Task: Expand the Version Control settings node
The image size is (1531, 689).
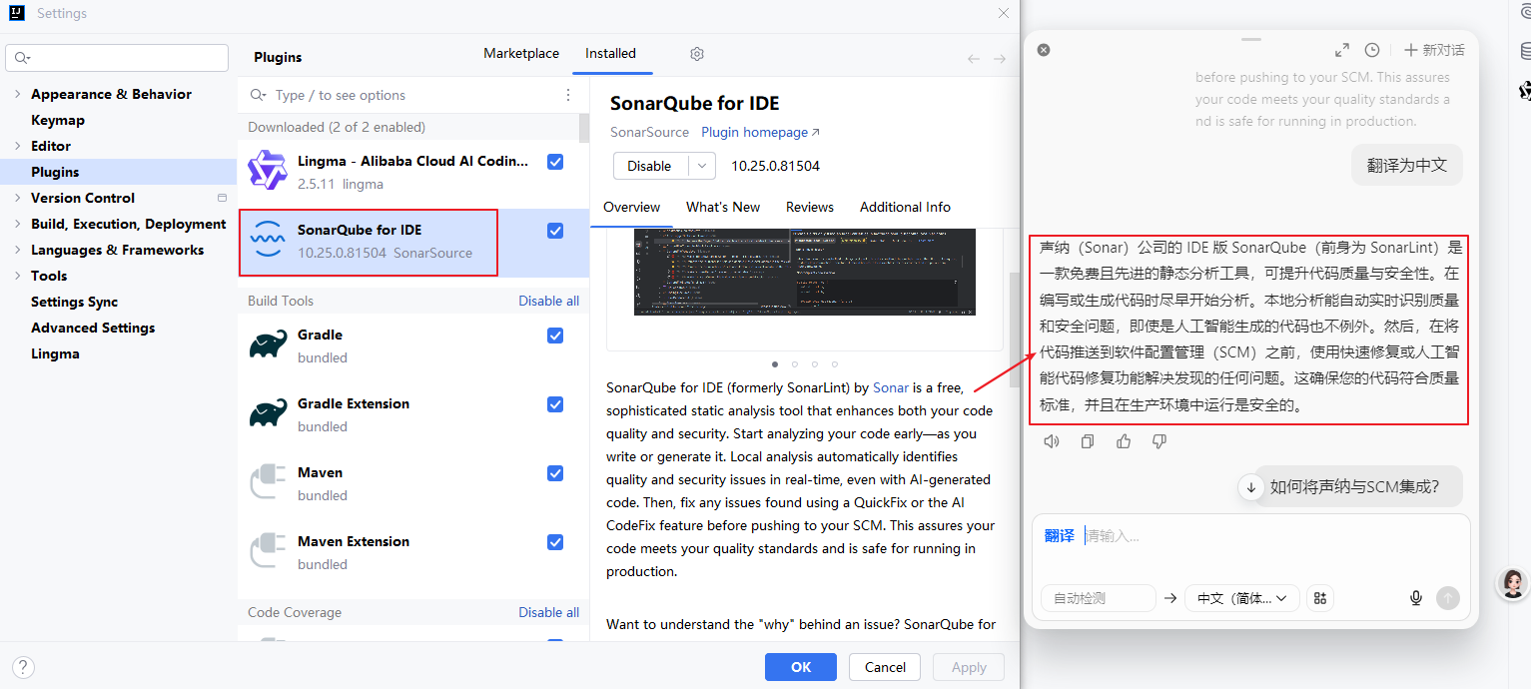Action: (x=17, y=198)
